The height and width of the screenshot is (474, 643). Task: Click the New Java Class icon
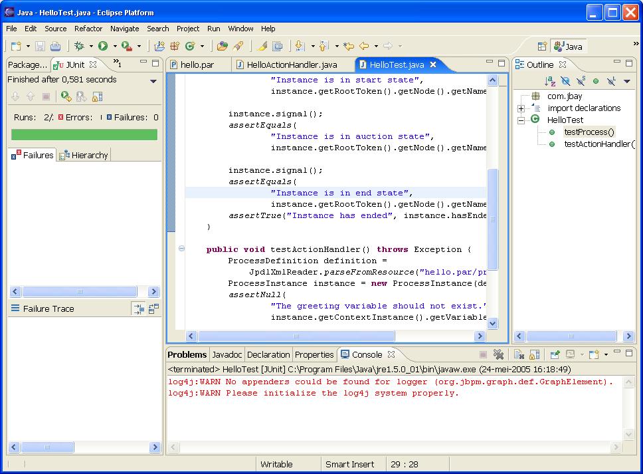pos(190,46)
